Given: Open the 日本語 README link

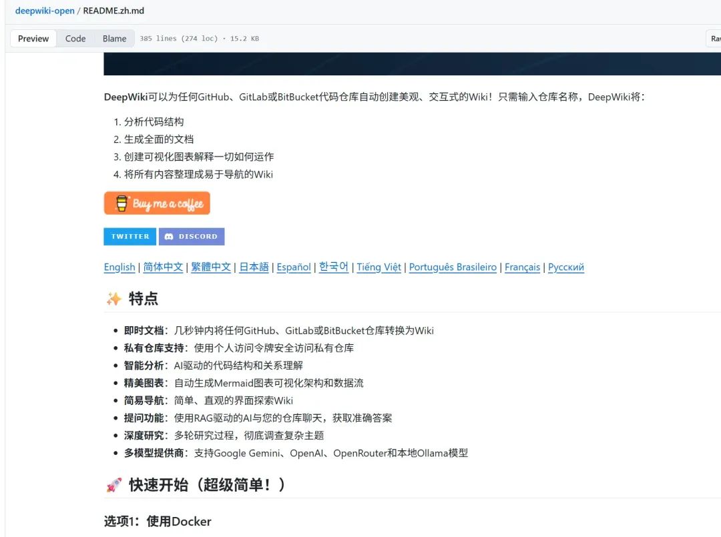Looking at the screenshot, I should pyautogui.click(x=254, y=267).
